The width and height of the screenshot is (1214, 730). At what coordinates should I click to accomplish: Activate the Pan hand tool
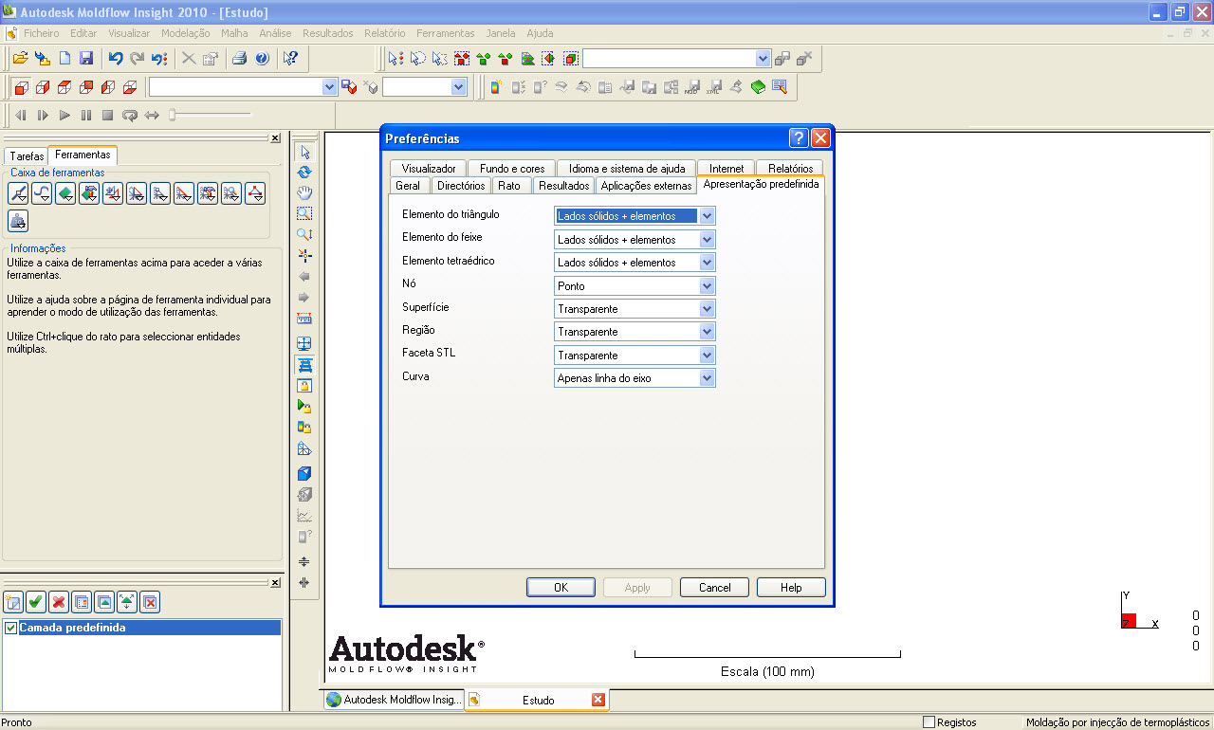tap(304, 193)
